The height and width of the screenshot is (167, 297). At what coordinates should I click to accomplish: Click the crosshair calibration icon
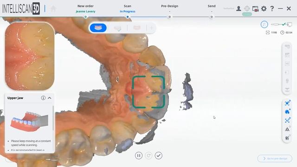(x=247, y=8)
